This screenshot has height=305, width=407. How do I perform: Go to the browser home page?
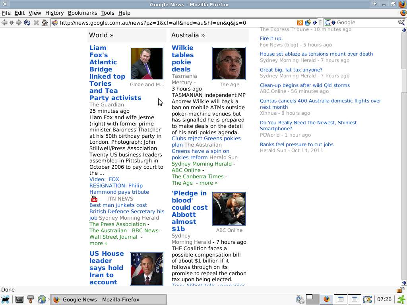tap(45, 23)
